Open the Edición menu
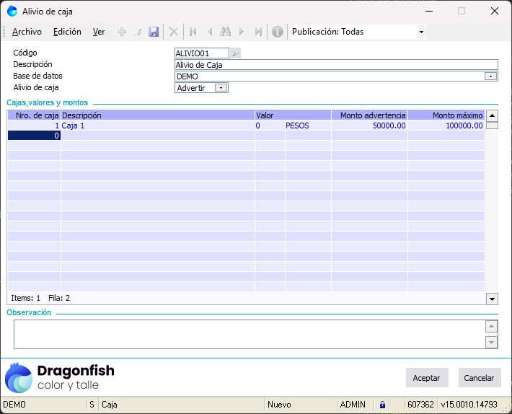The width and height of the screenshot is (512, 414). coord(67,32)
